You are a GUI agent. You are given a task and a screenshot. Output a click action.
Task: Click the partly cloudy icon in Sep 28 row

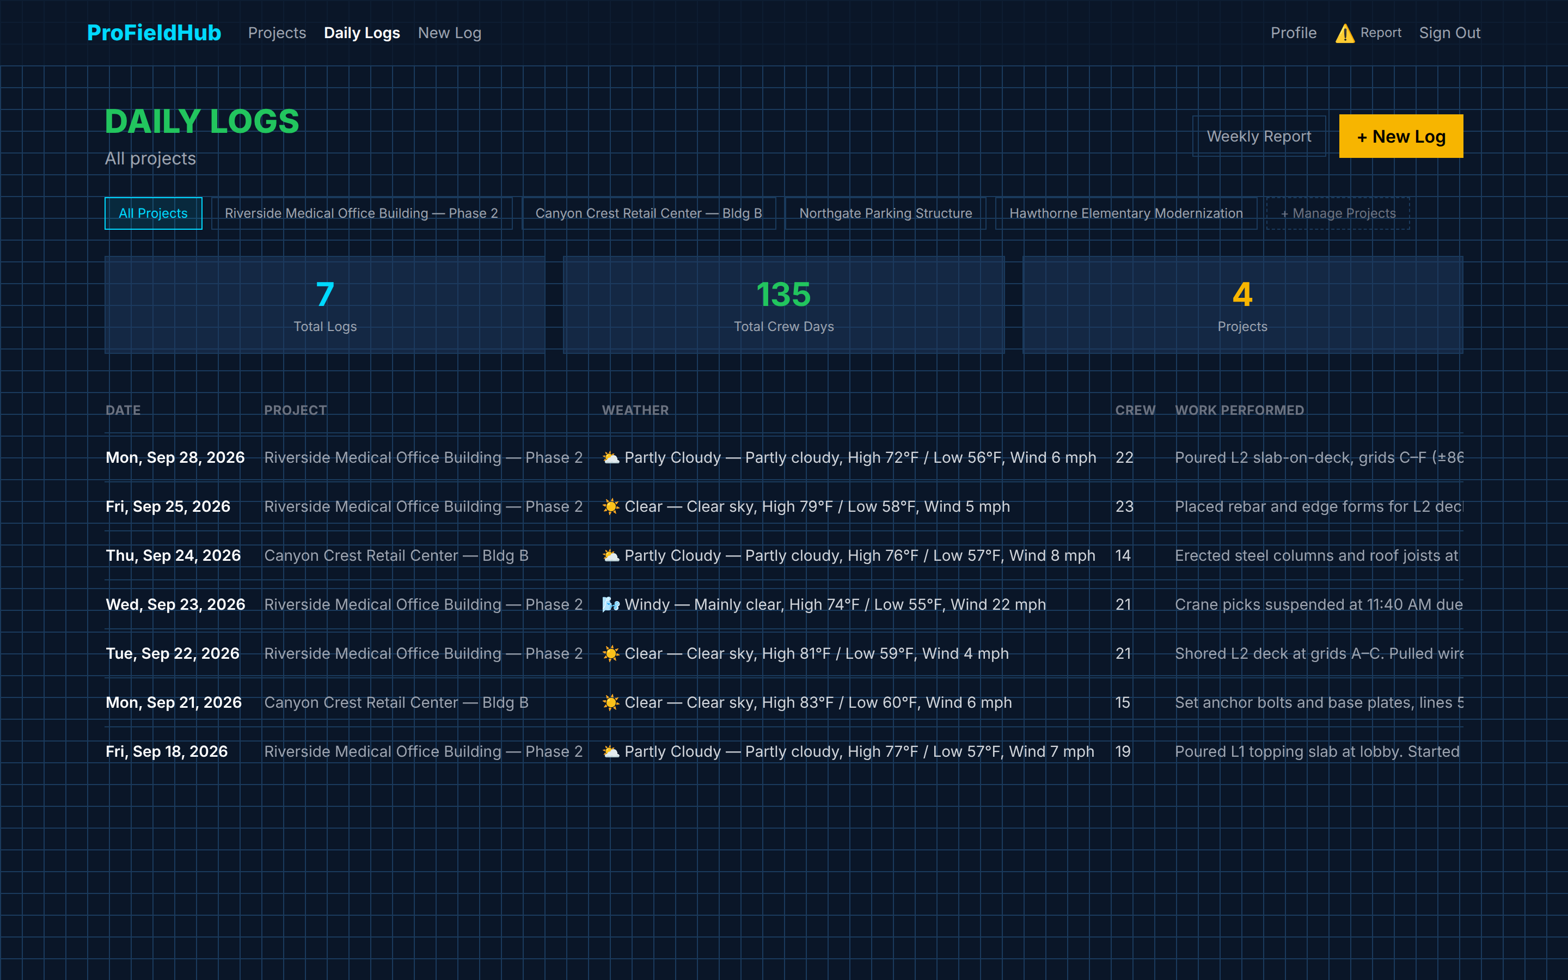[610, 457]
